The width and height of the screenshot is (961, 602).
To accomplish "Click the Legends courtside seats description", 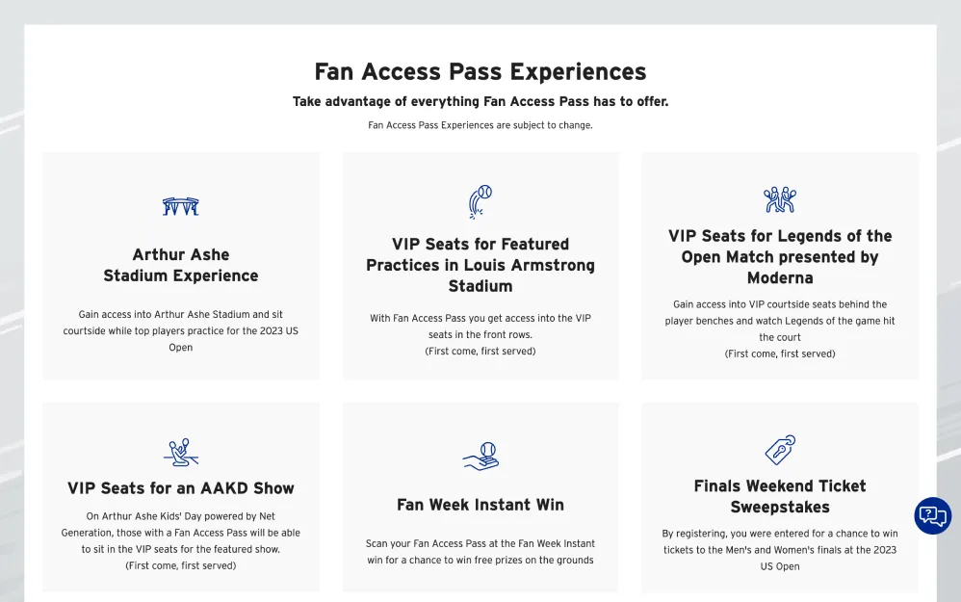I will 780,328.
